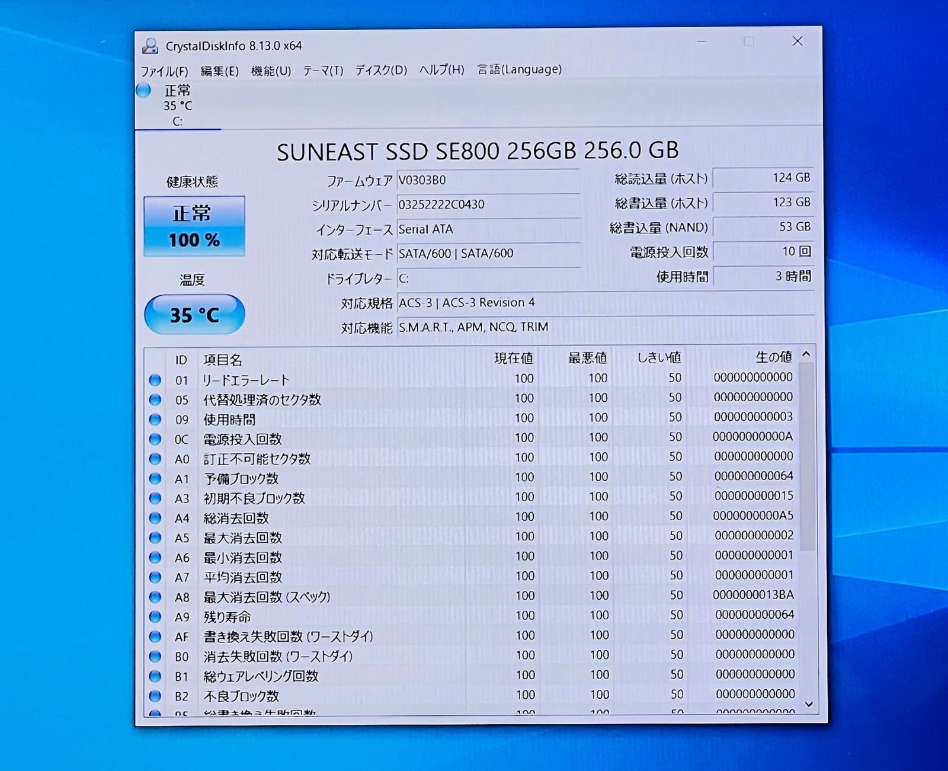Click the firmware field V0303B0
This screenshot has width=948, height=771.
pyautogui.click(x=488, y=180)
